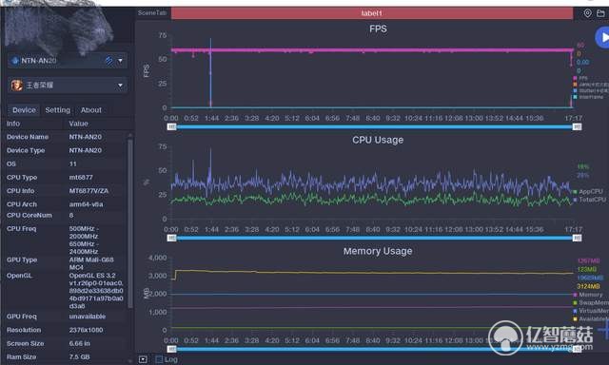Image resolution: width=609 pixels, height=365 pixels.
Task: Toggle the VirtualMemory legend series
Action: (x=591, y=311)
